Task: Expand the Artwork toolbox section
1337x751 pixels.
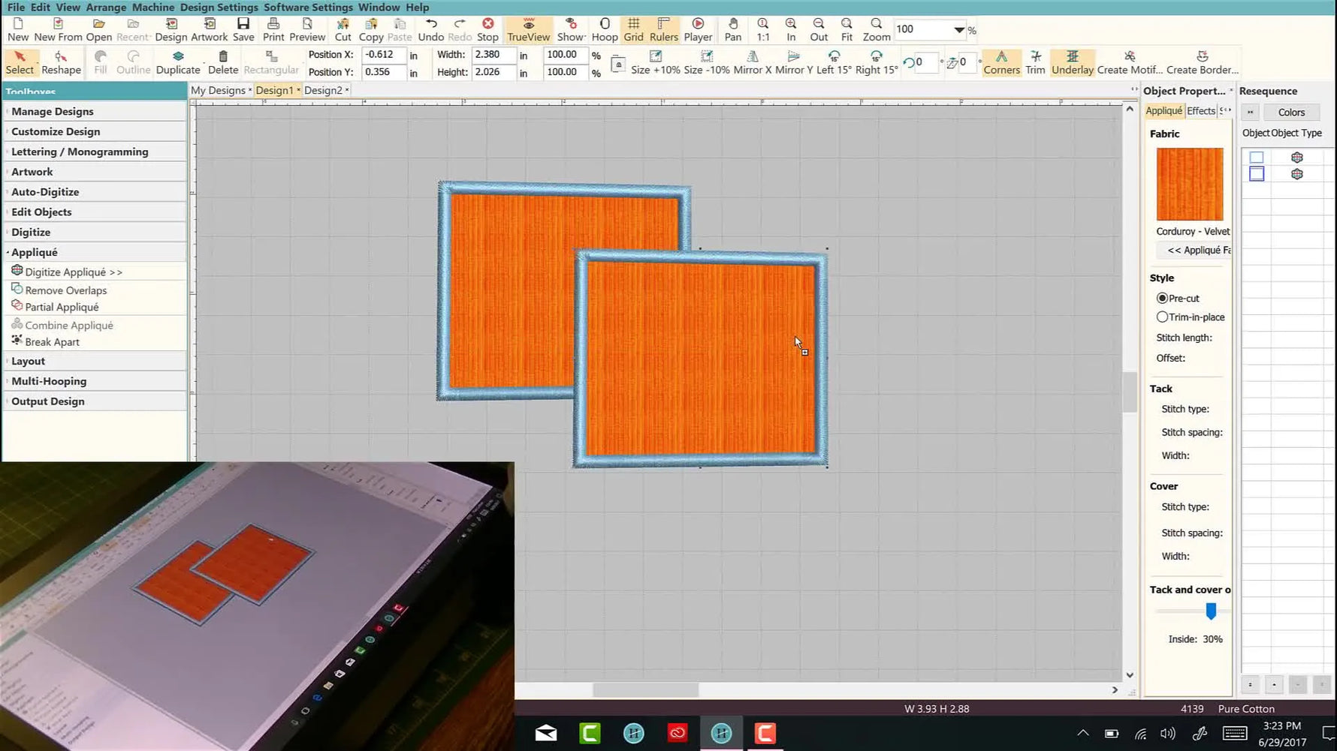Action: [32, 171]
